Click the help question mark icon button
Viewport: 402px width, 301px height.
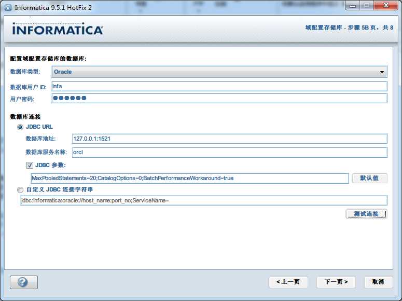[x=24, y=282]
